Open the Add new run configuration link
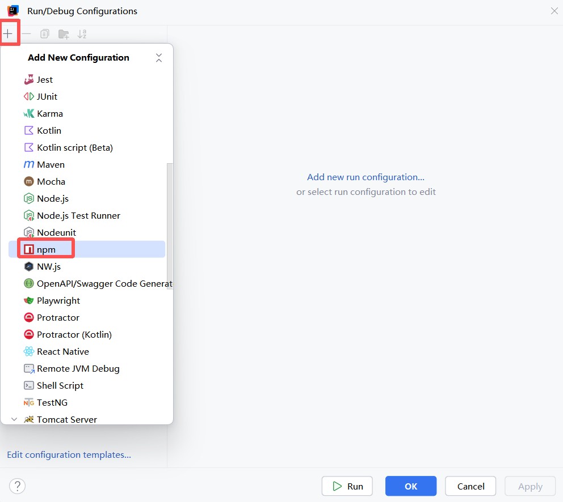Image resolution: width=563 pixels, height=502 pixels. 365,177
